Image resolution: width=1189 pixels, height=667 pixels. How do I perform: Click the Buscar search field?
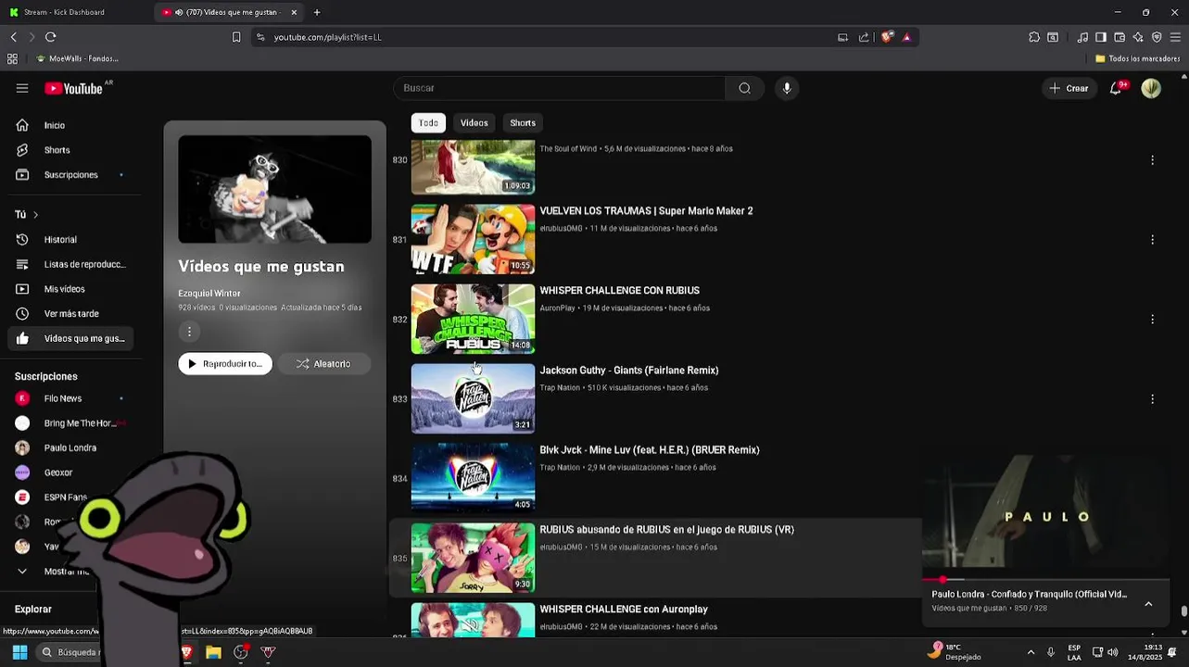tap(560, 88)
